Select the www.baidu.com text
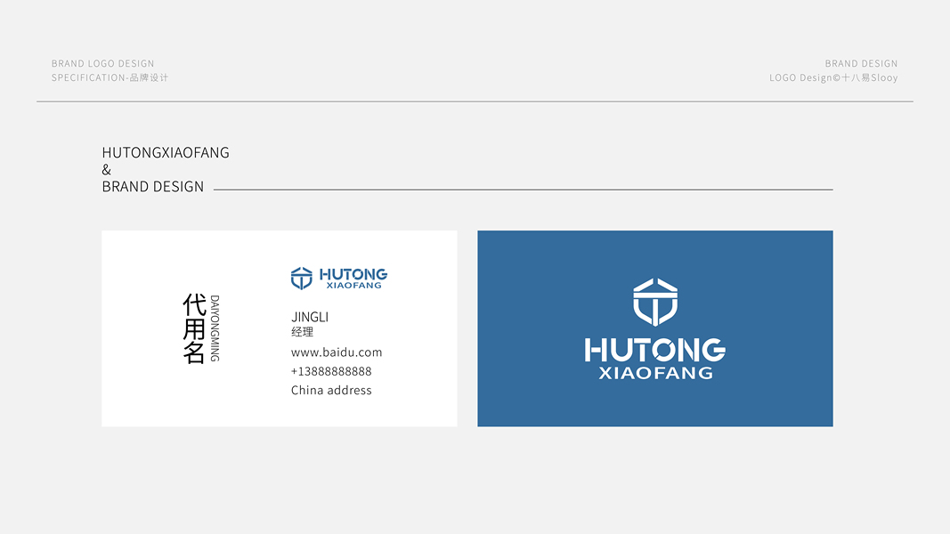 point(337,352)
